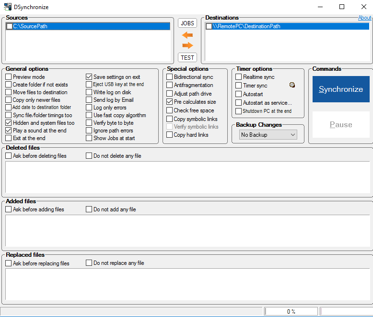Enable Realtime sync
Viewport: 373px width, 317px height.
(238, 77)
